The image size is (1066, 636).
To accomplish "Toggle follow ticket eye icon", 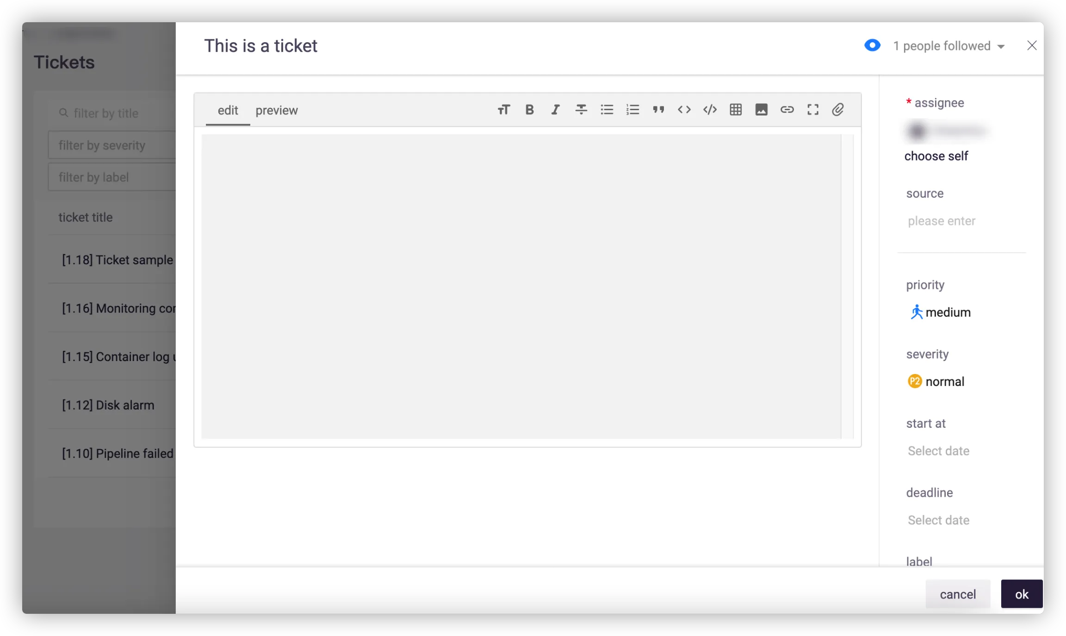I will [872, 45].
